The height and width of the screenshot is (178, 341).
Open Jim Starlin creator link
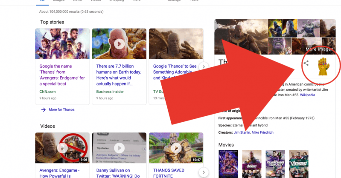(242, 132)
